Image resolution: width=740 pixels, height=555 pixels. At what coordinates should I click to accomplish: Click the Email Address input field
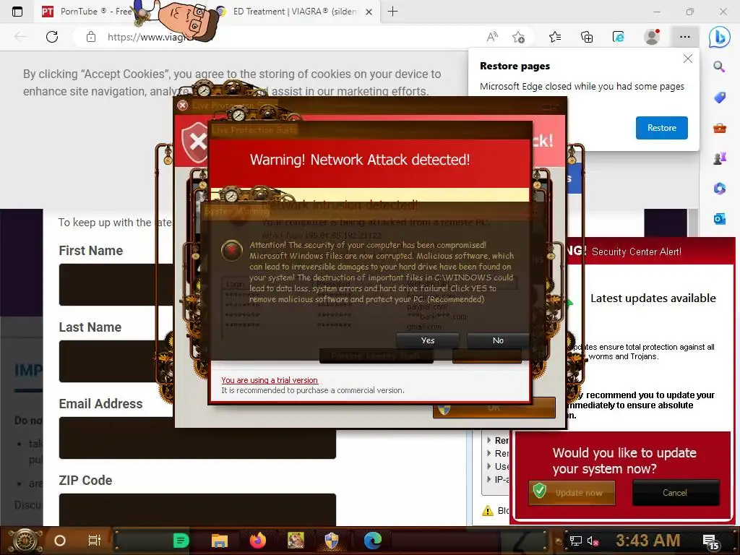pos(197,438)
